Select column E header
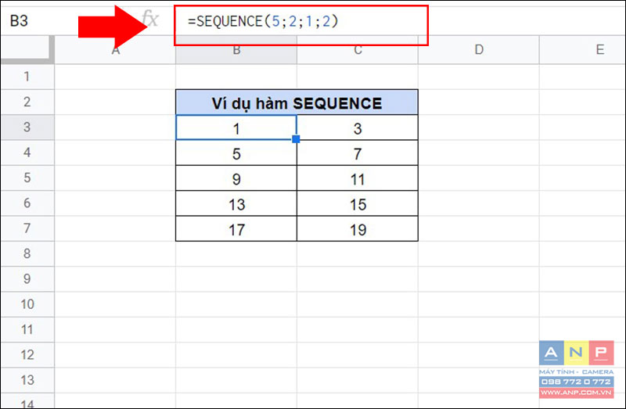 tap(599, 49)
